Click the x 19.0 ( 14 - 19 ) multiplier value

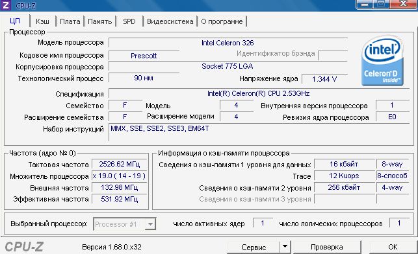click(x=120, y=176)
